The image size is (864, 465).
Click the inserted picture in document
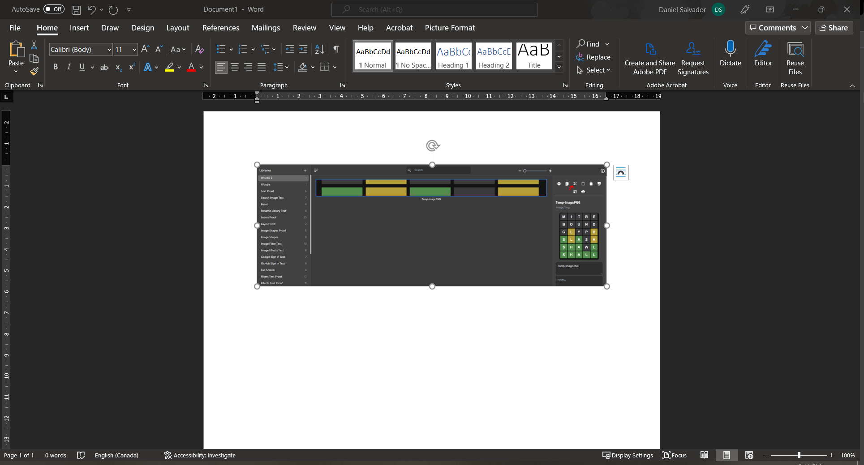432,225
